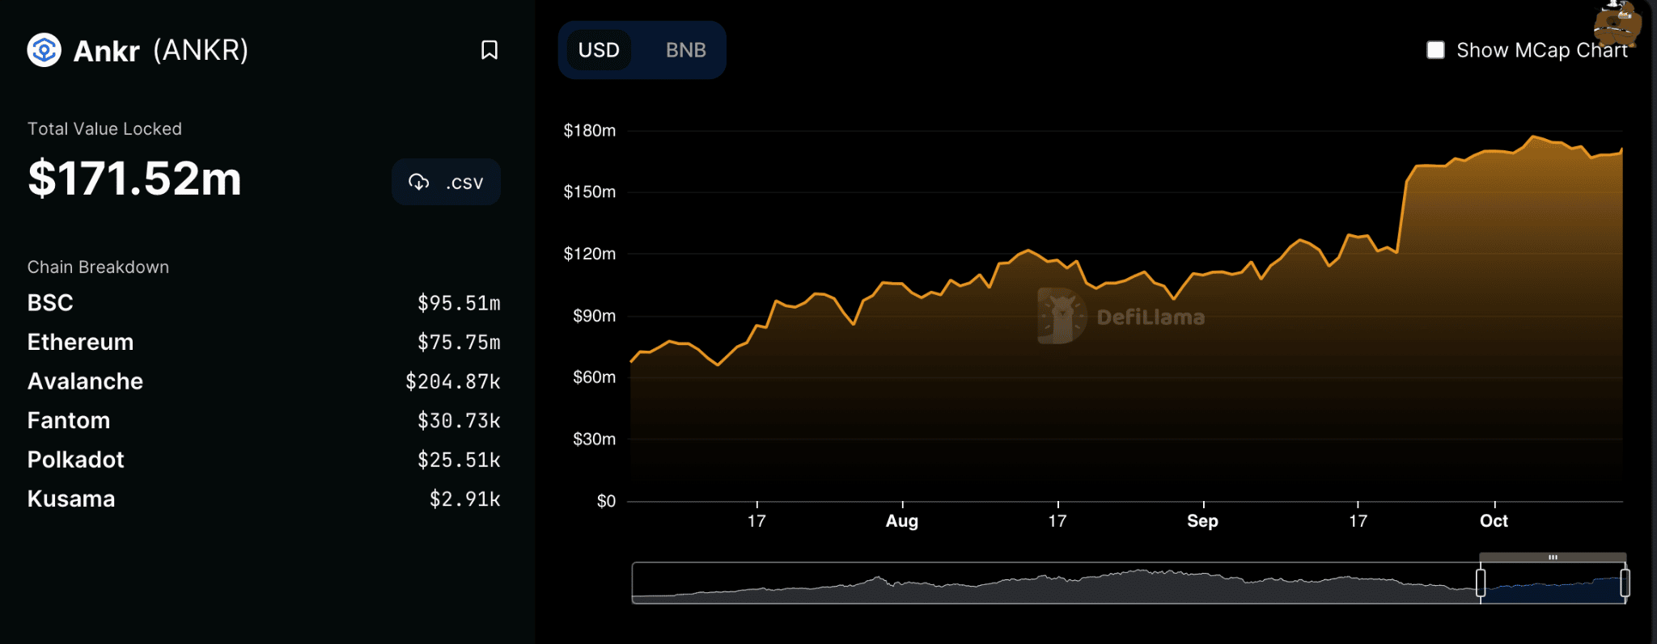Click the $2.91k Kusama value
Image resolution: width=1657 pixels, height=644 pixels.
click(465, 499)
